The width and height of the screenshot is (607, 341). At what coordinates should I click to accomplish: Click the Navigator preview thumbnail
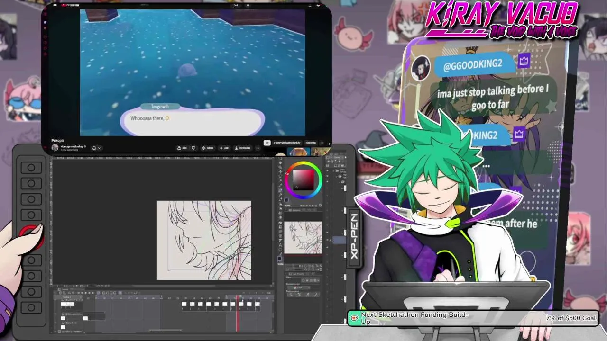(303, 237)
